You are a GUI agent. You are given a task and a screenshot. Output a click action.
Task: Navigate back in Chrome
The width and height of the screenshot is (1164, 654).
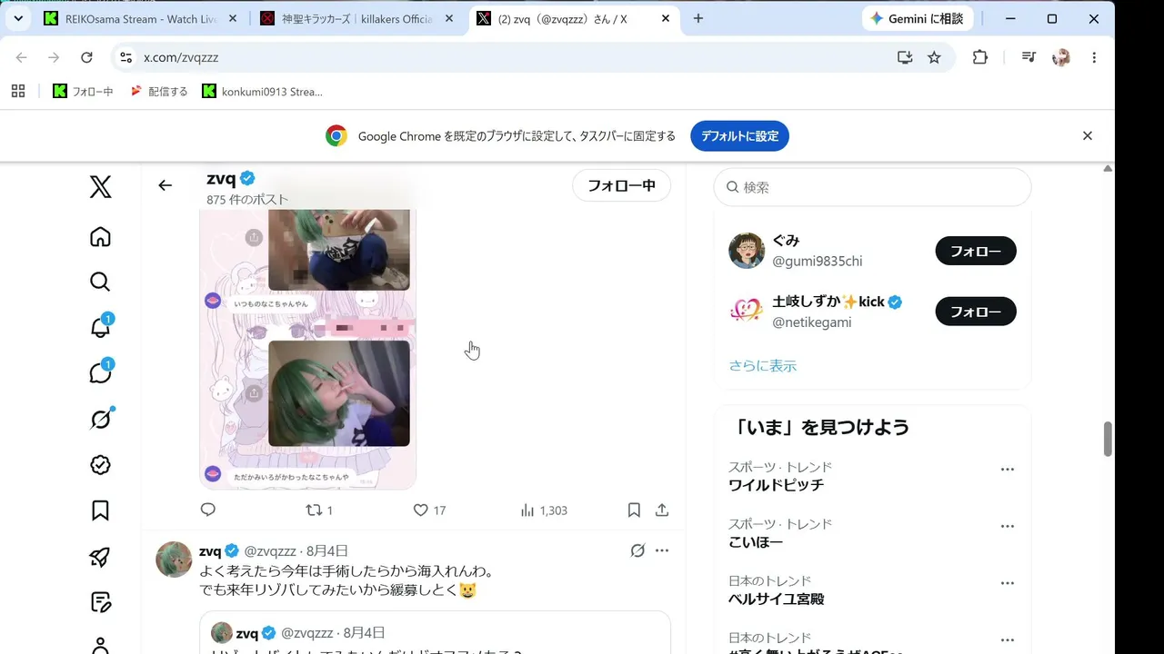click(22, 57)
